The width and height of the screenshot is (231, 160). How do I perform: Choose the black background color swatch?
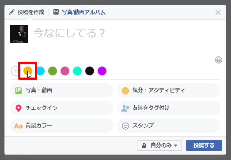click(x=90, y=71)
